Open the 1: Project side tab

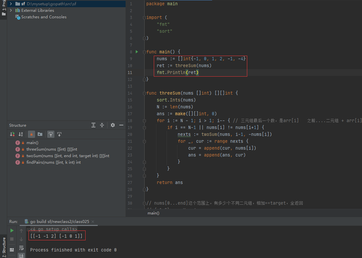[x=4, y=9]
